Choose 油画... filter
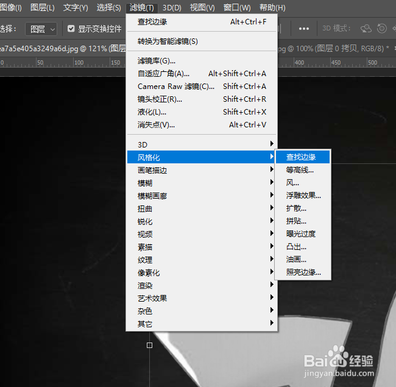The height and width of the screenshot is (387, 396). click(303, 260)
